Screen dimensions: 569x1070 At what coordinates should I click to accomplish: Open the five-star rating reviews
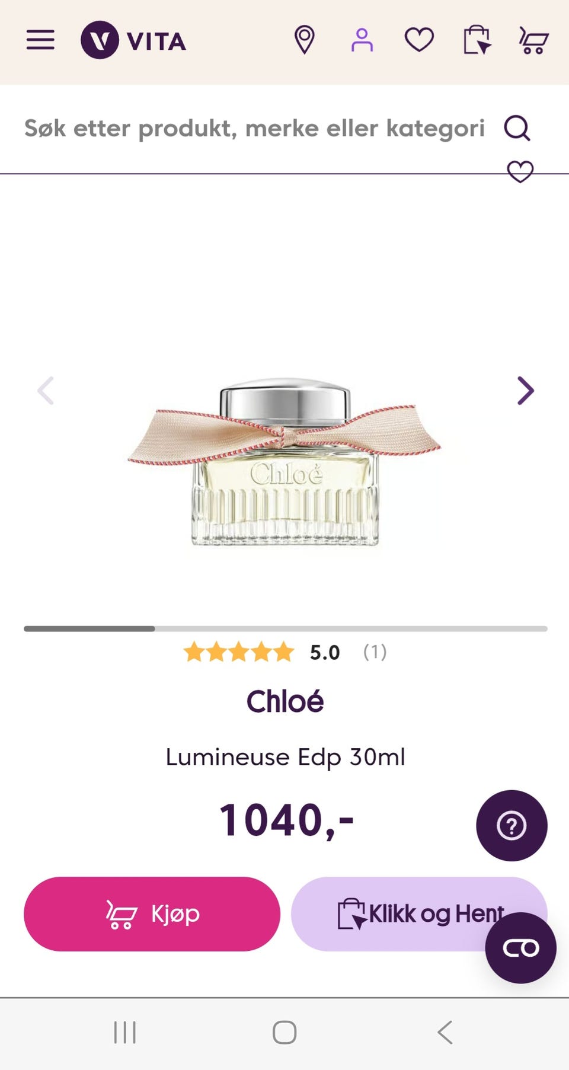coord(284,652)
